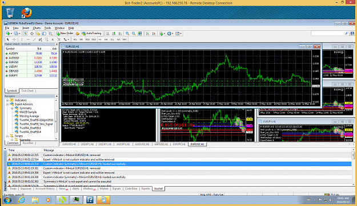The height and width of the screenshot is (206, 357).
Task: Open the File menu
Action: pyautogui.click(x=7, y=28)
